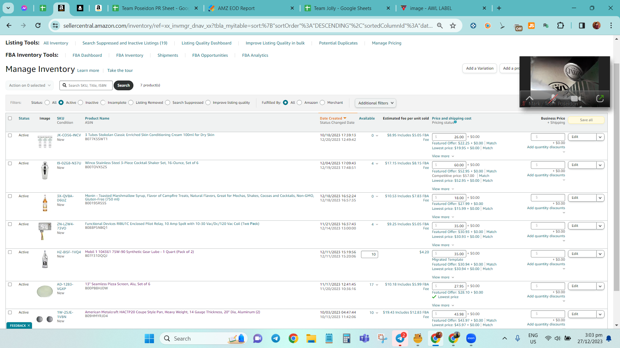Tick the select-all checkbox in table header
Viewport: 620px width, 348px height.
(x=10, y=118)
